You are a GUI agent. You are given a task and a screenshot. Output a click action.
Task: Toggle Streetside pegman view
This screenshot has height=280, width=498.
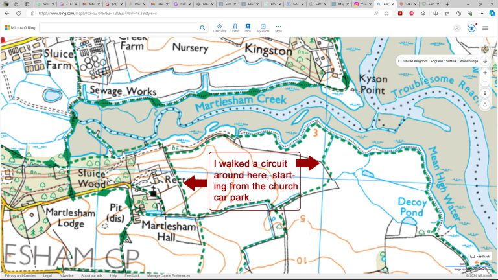pos(485,93)
